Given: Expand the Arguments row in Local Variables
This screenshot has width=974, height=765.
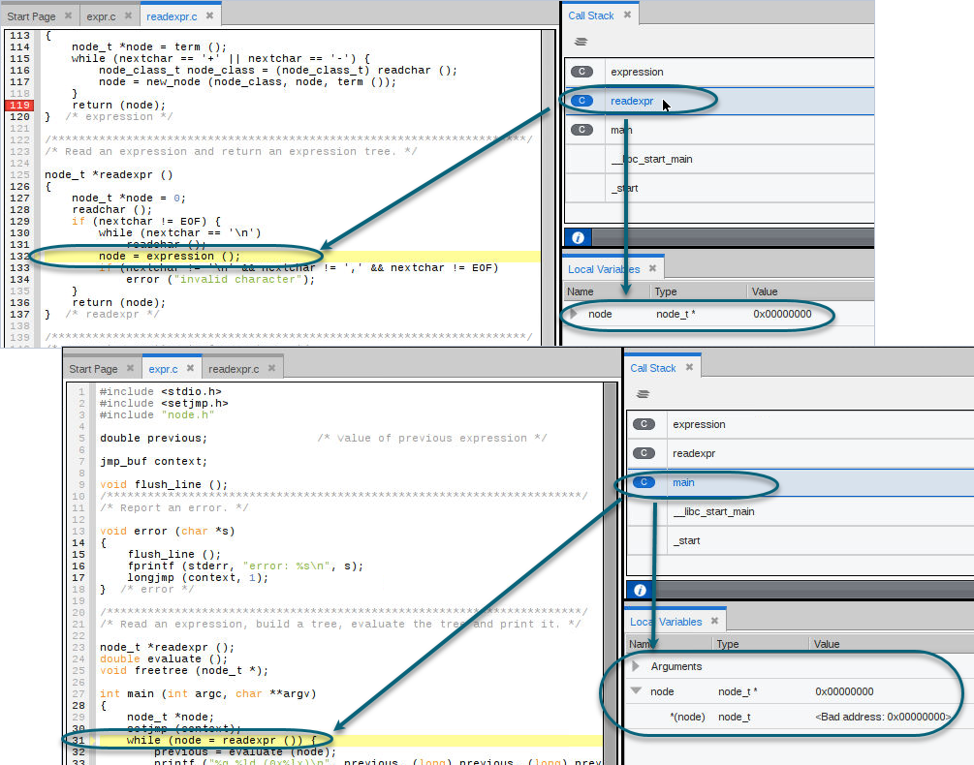Looking at the screenshot, I should point(637,666).
